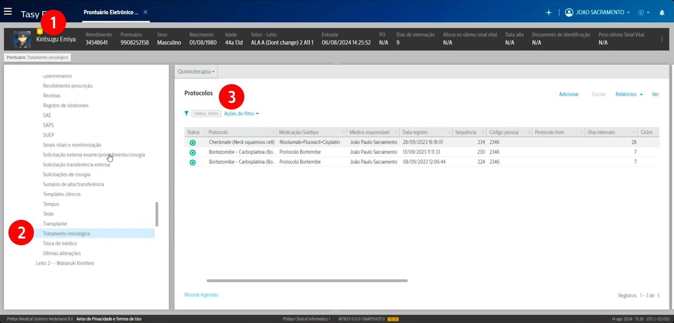The width and height of the screenshot is (674, 323).
Task: Open the Quimioterapia dropdown
Action: click(x=196, y=71)
